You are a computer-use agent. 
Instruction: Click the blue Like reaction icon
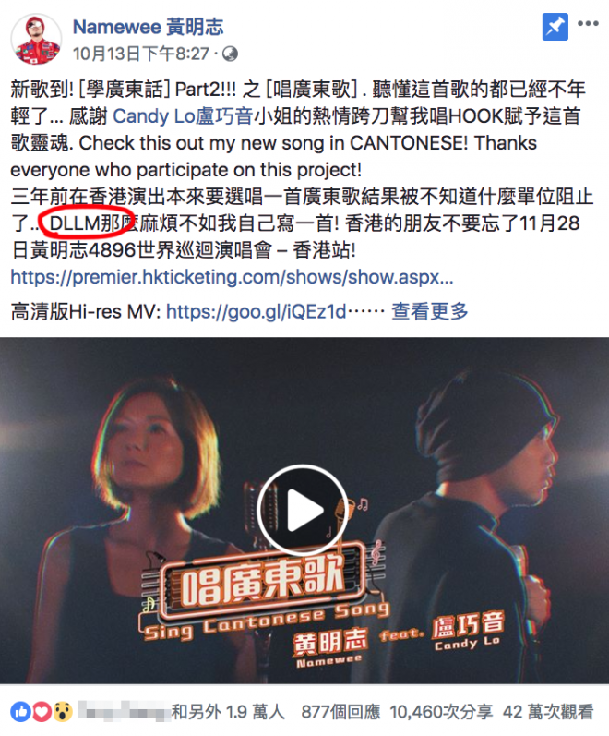tap(20, 712)
